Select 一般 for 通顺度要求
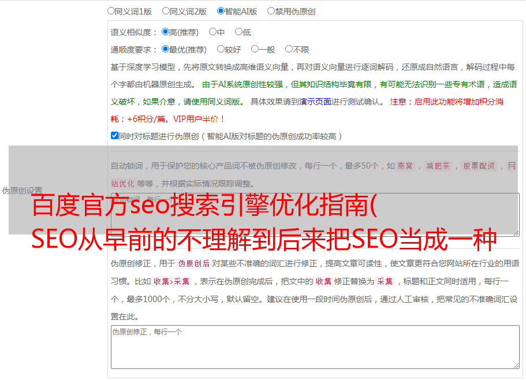The width and height of the screenshot is (526, 380). click(255, 49)
